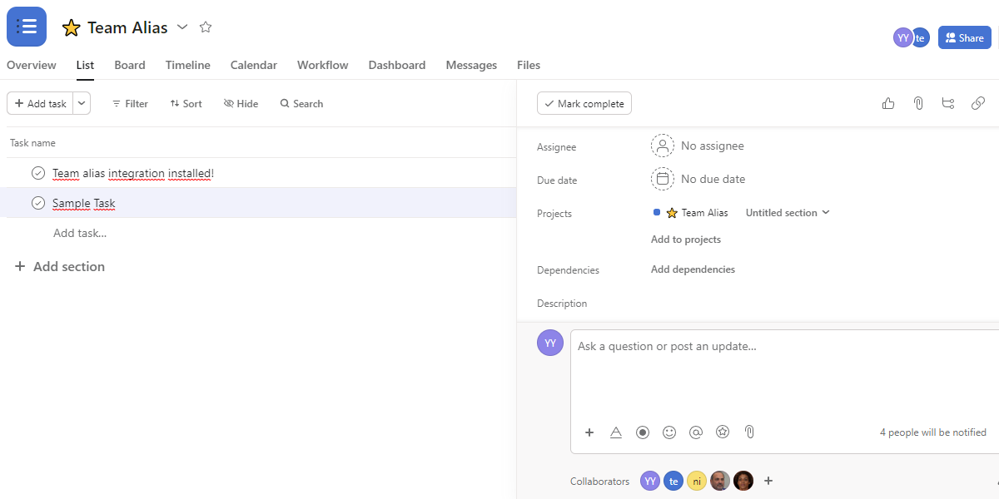Screen dimensions: 999x499
Task: Add a collaborator with the plus icon
Action: pyautogui.click(x=768, y=481)
